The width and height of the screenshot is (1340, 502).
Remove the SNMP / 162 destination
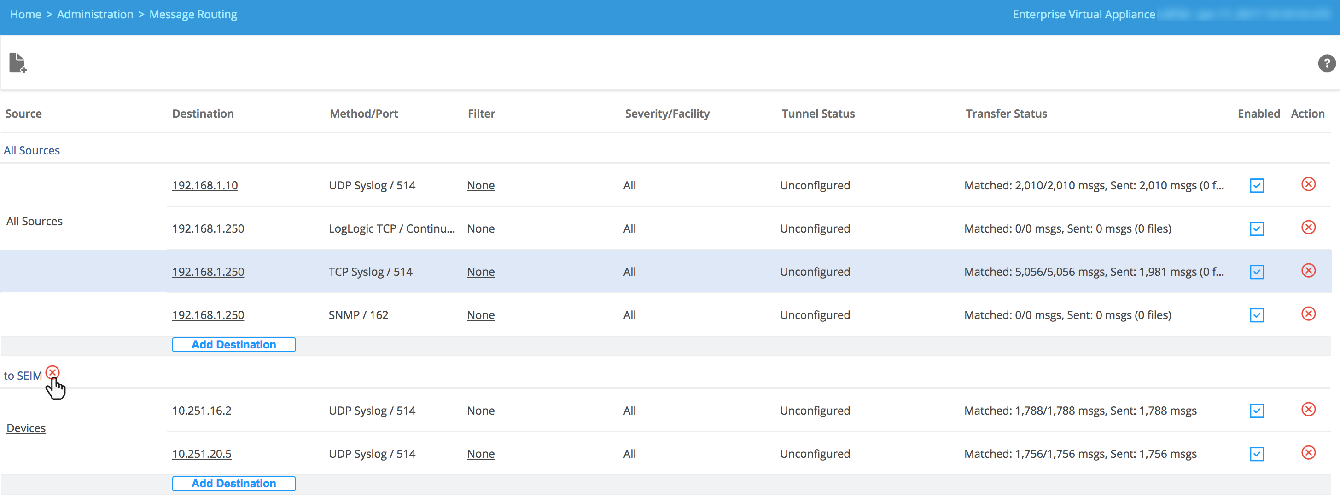(1308, 314)
